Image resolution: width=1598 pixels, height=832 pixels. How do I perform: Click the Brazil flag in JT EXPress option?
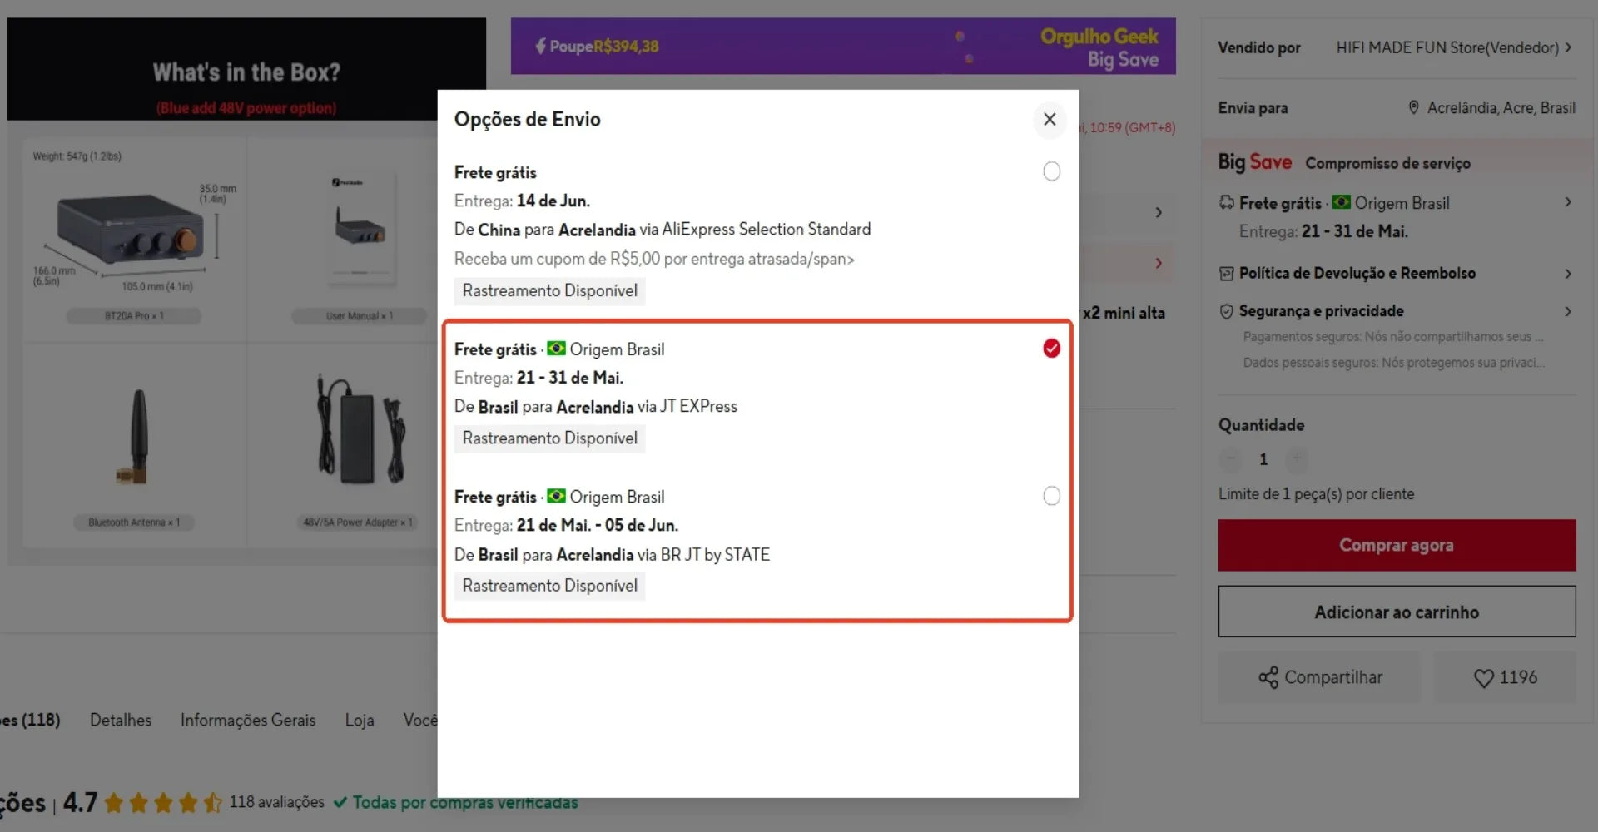click(x=556, y=348)
